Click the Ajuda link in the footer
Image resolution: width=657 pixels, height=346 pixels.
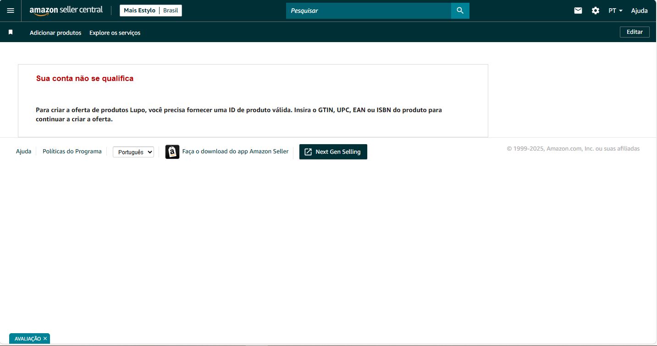click(24, 151)
